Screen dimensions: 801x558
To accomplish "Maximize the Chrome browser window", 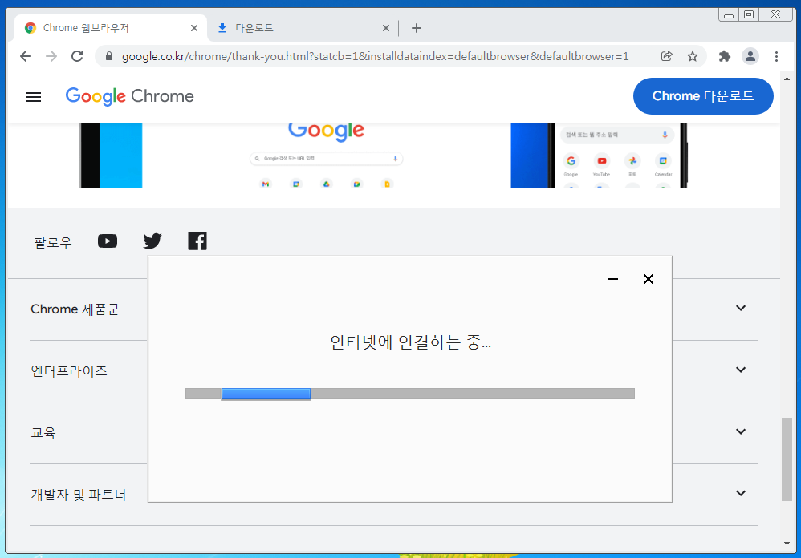I will [748, 14].
